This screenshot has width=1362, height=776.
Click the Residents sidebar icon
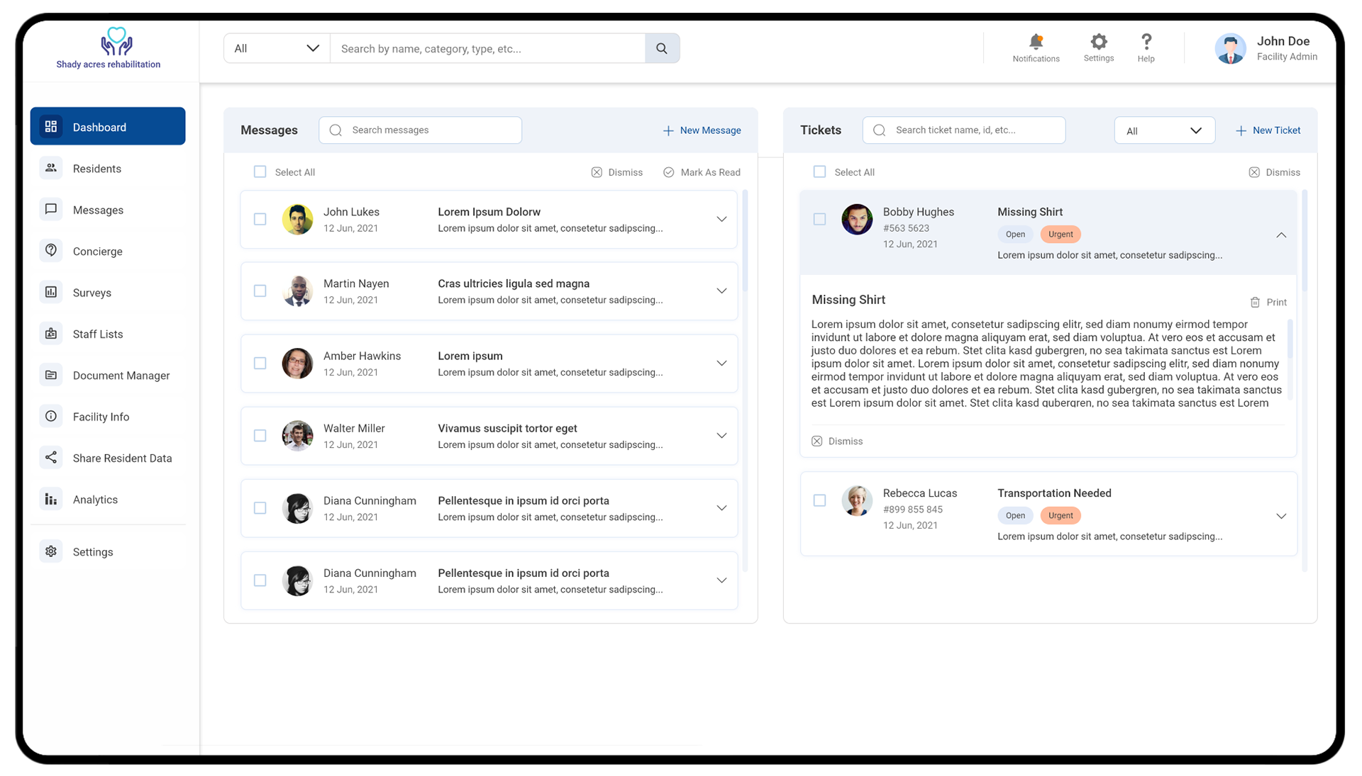[51, 168]
